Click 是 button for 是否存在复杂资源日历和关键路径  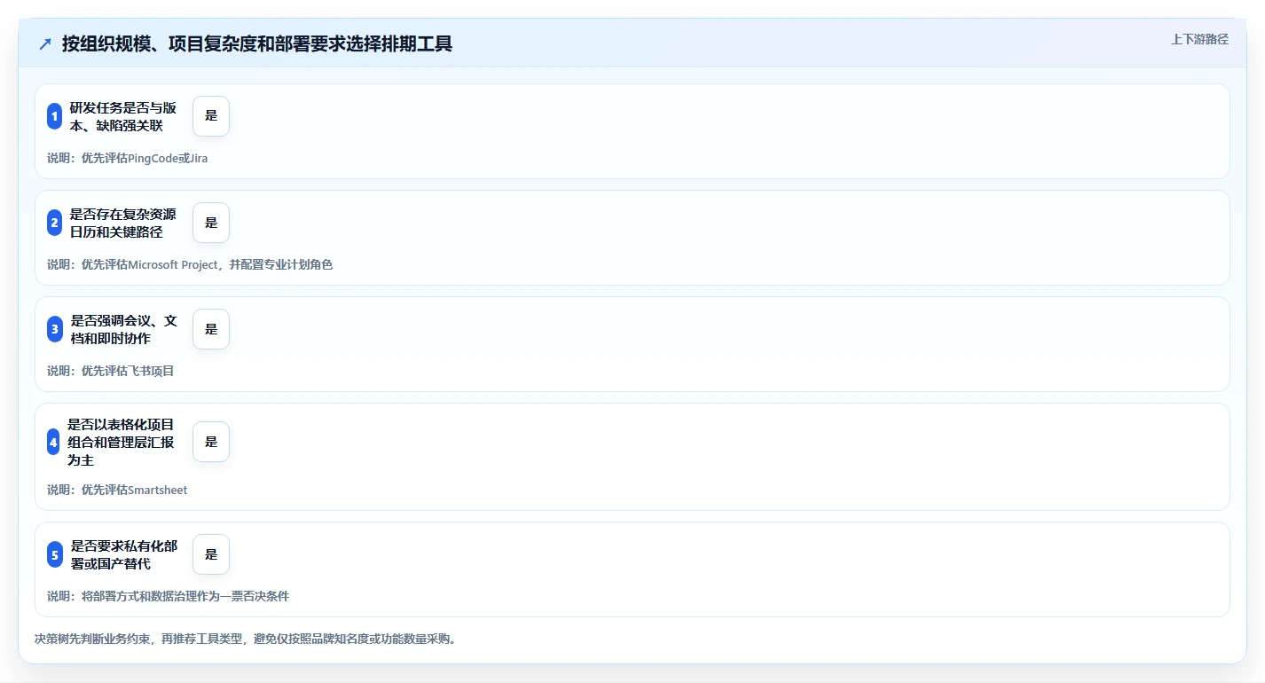click(211, 223)
